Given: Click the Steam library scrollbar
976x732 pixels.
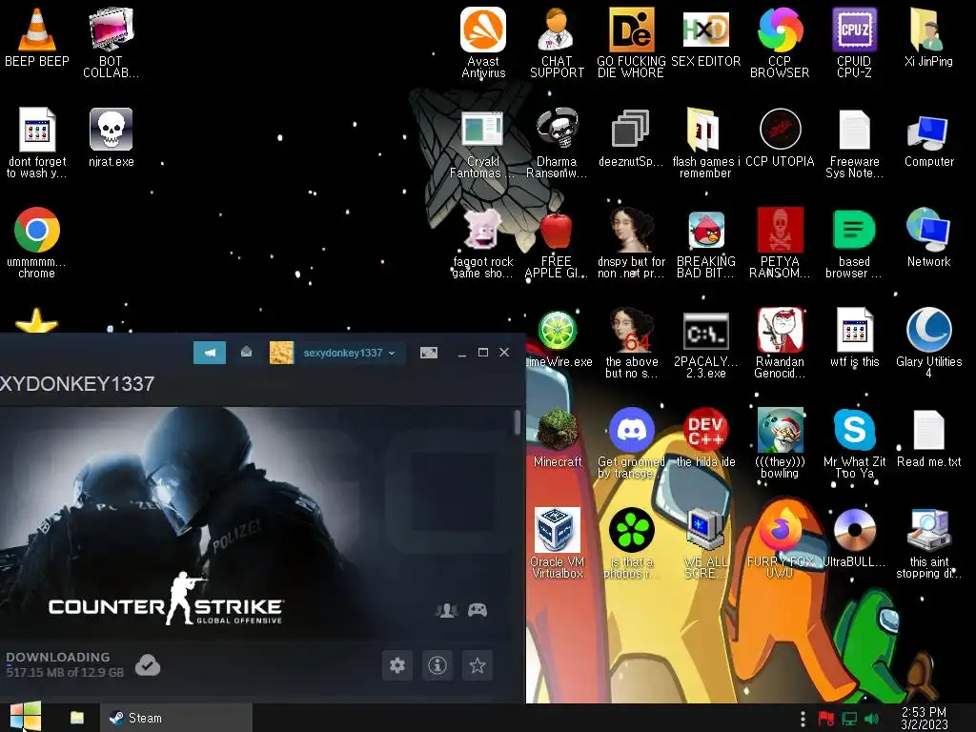Looking at the screenshot, I should point(518,422).
